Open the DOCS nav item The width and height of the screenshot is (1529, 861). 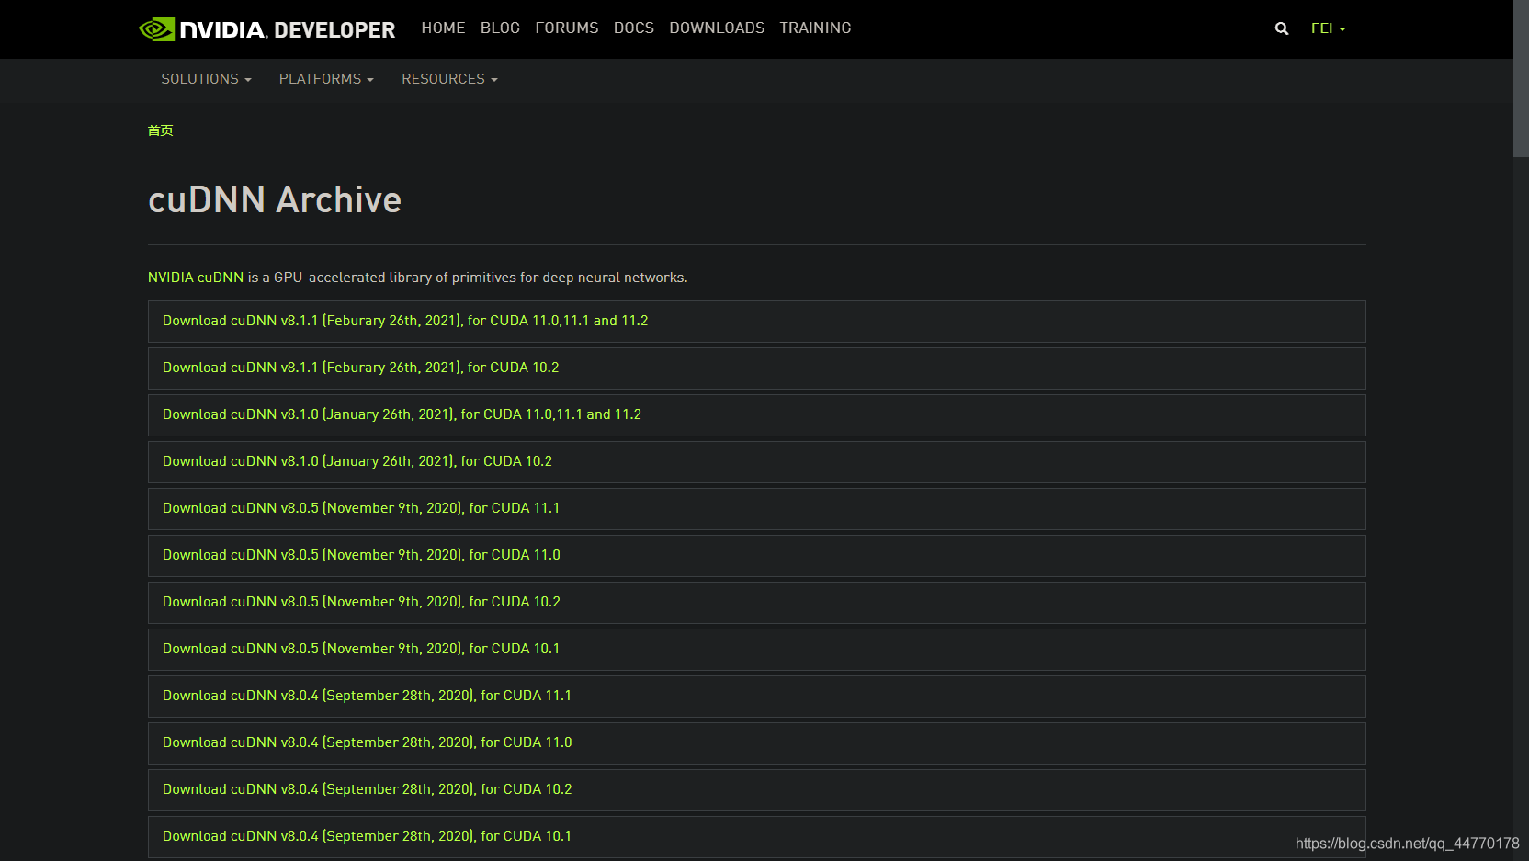pyautogui.click(x=634, y=28)
